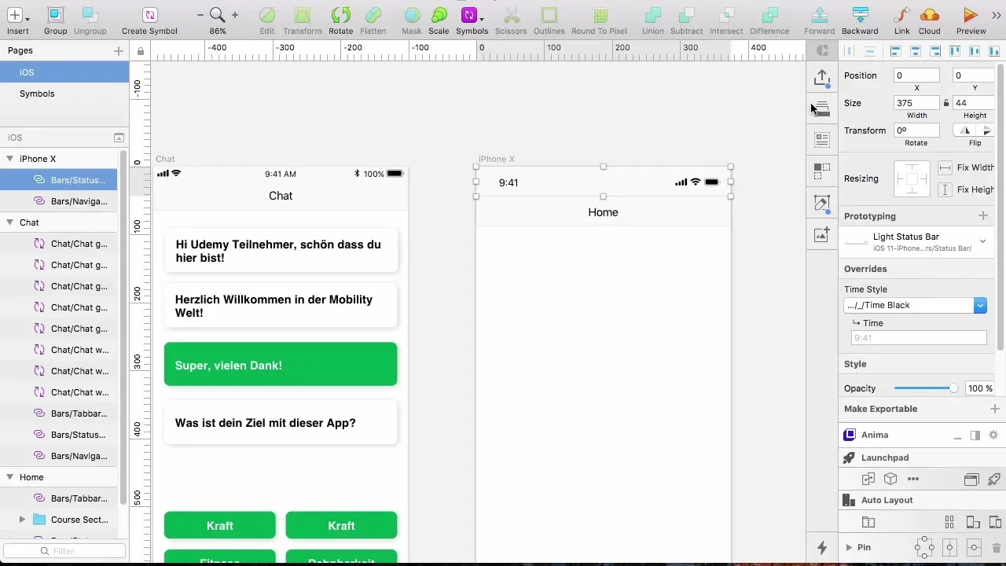Collapse the Home artboard group
This screenshot has width=1006, height=566.
10,477
